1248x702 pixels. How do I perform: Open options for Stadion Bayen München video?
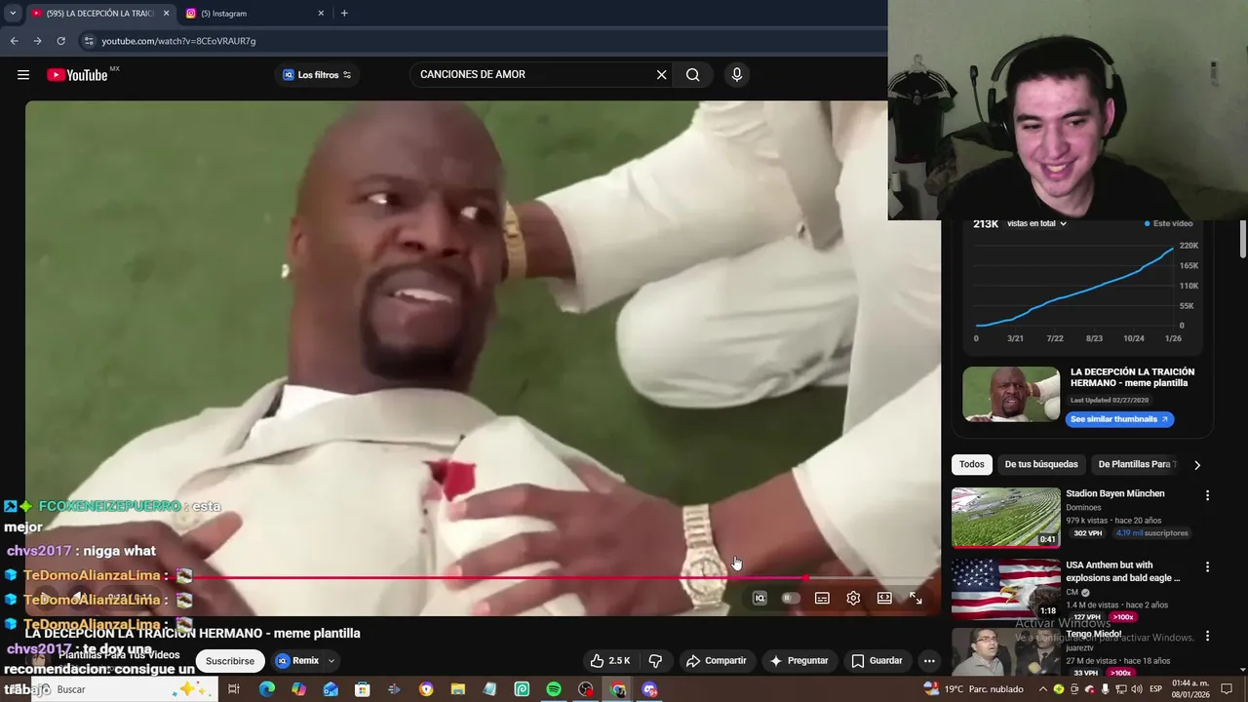pos(1207,495)
